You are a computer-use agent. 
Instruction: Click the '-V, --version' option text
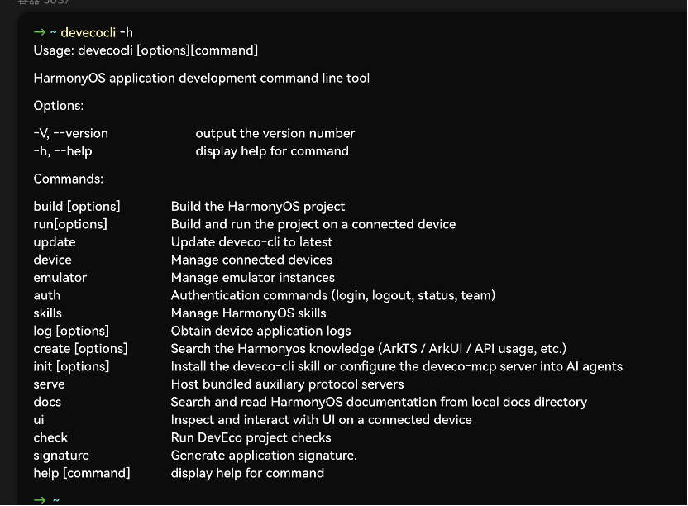tap(70, 133)
